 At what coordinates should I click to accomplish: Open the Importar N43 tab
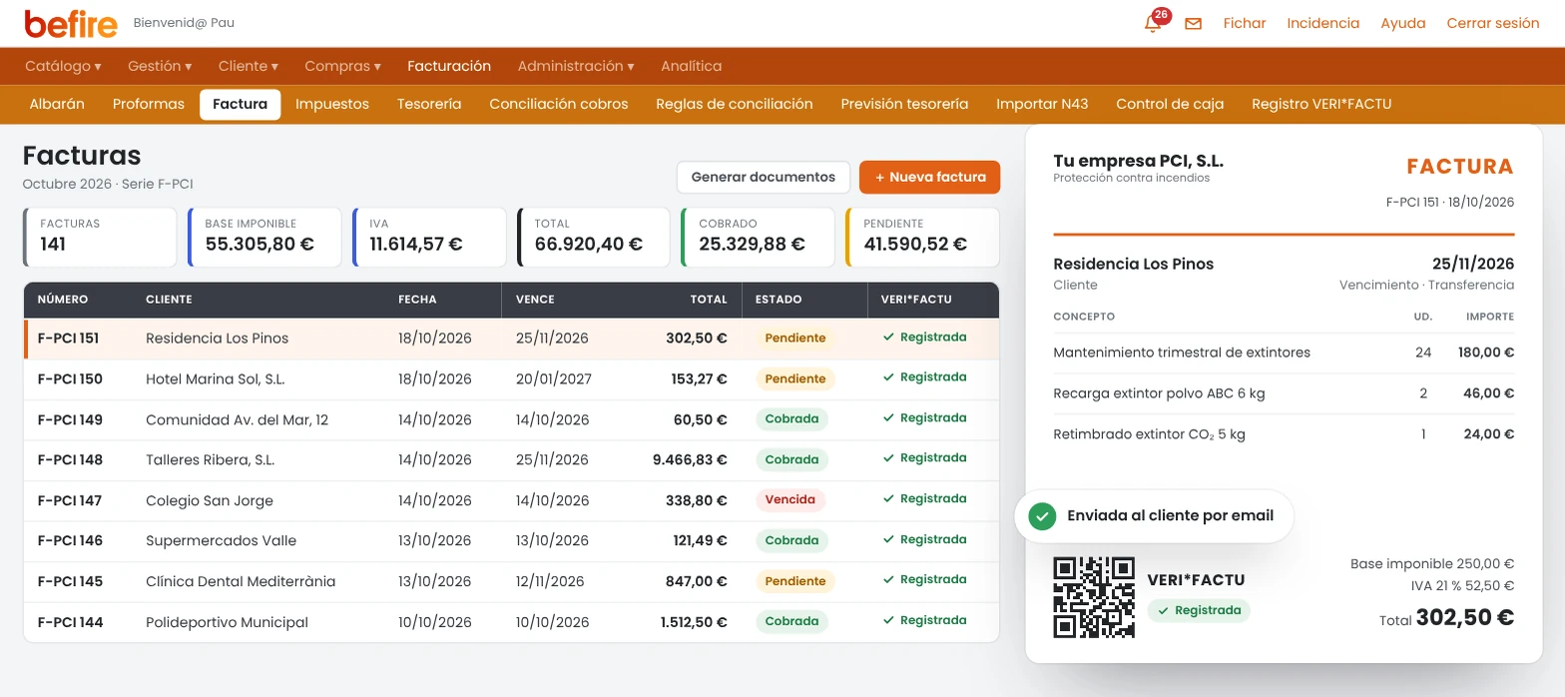tap(1042, 104)
